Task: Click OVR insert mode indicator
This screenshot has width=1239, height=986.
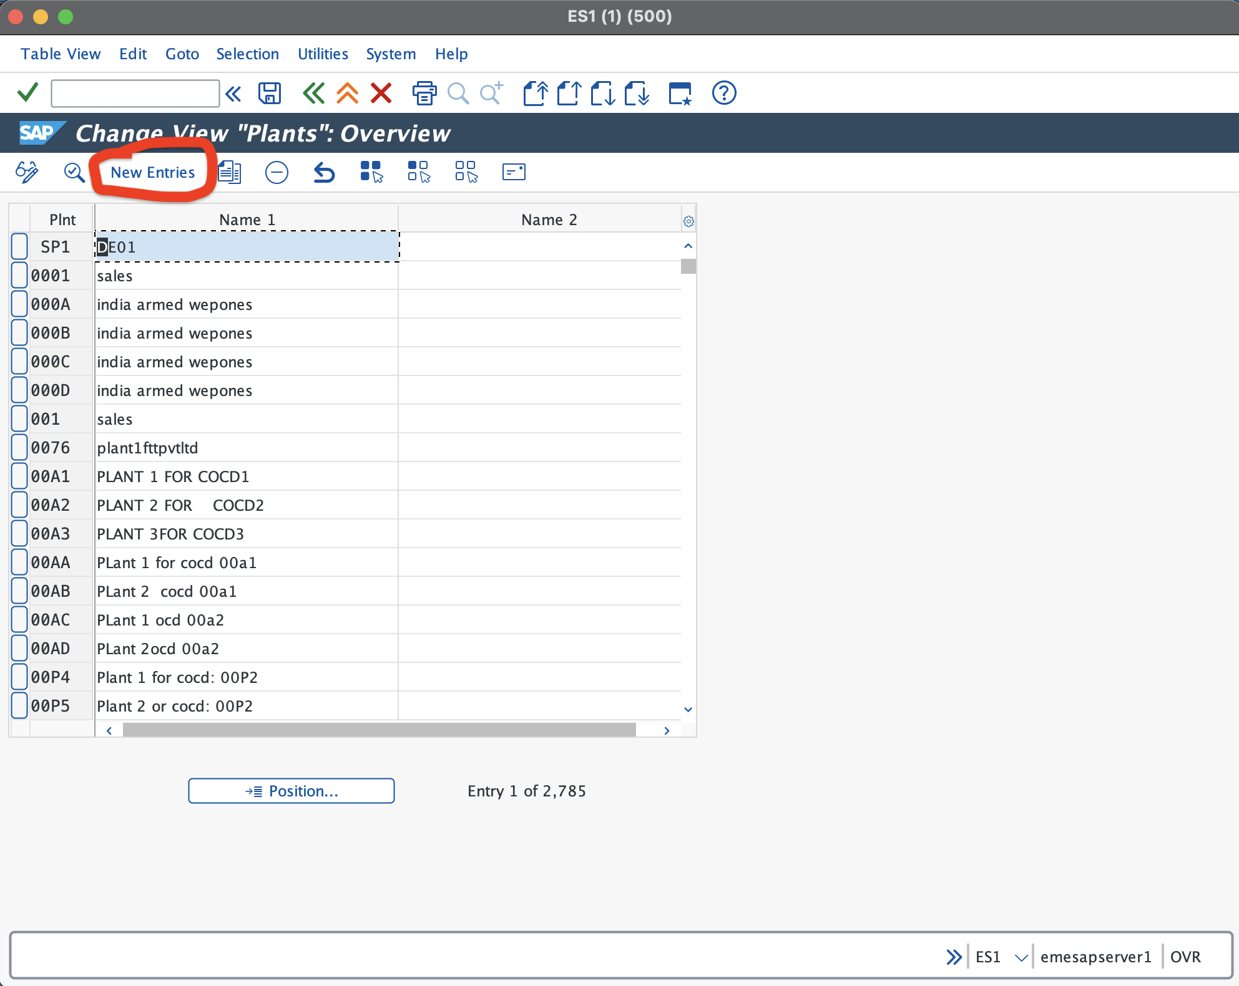Action: (1185, 957)
